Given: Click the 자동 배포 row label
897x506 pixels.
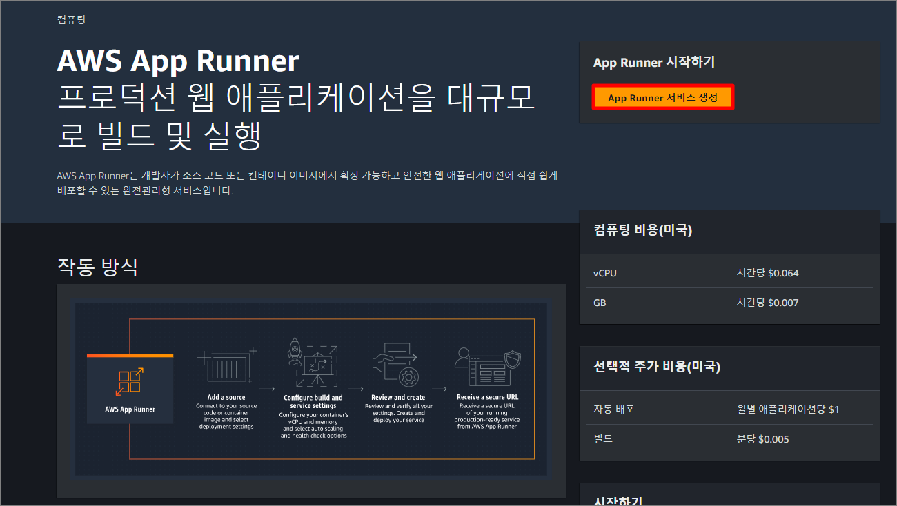Looking at the screenshot, I should [613, 409].
